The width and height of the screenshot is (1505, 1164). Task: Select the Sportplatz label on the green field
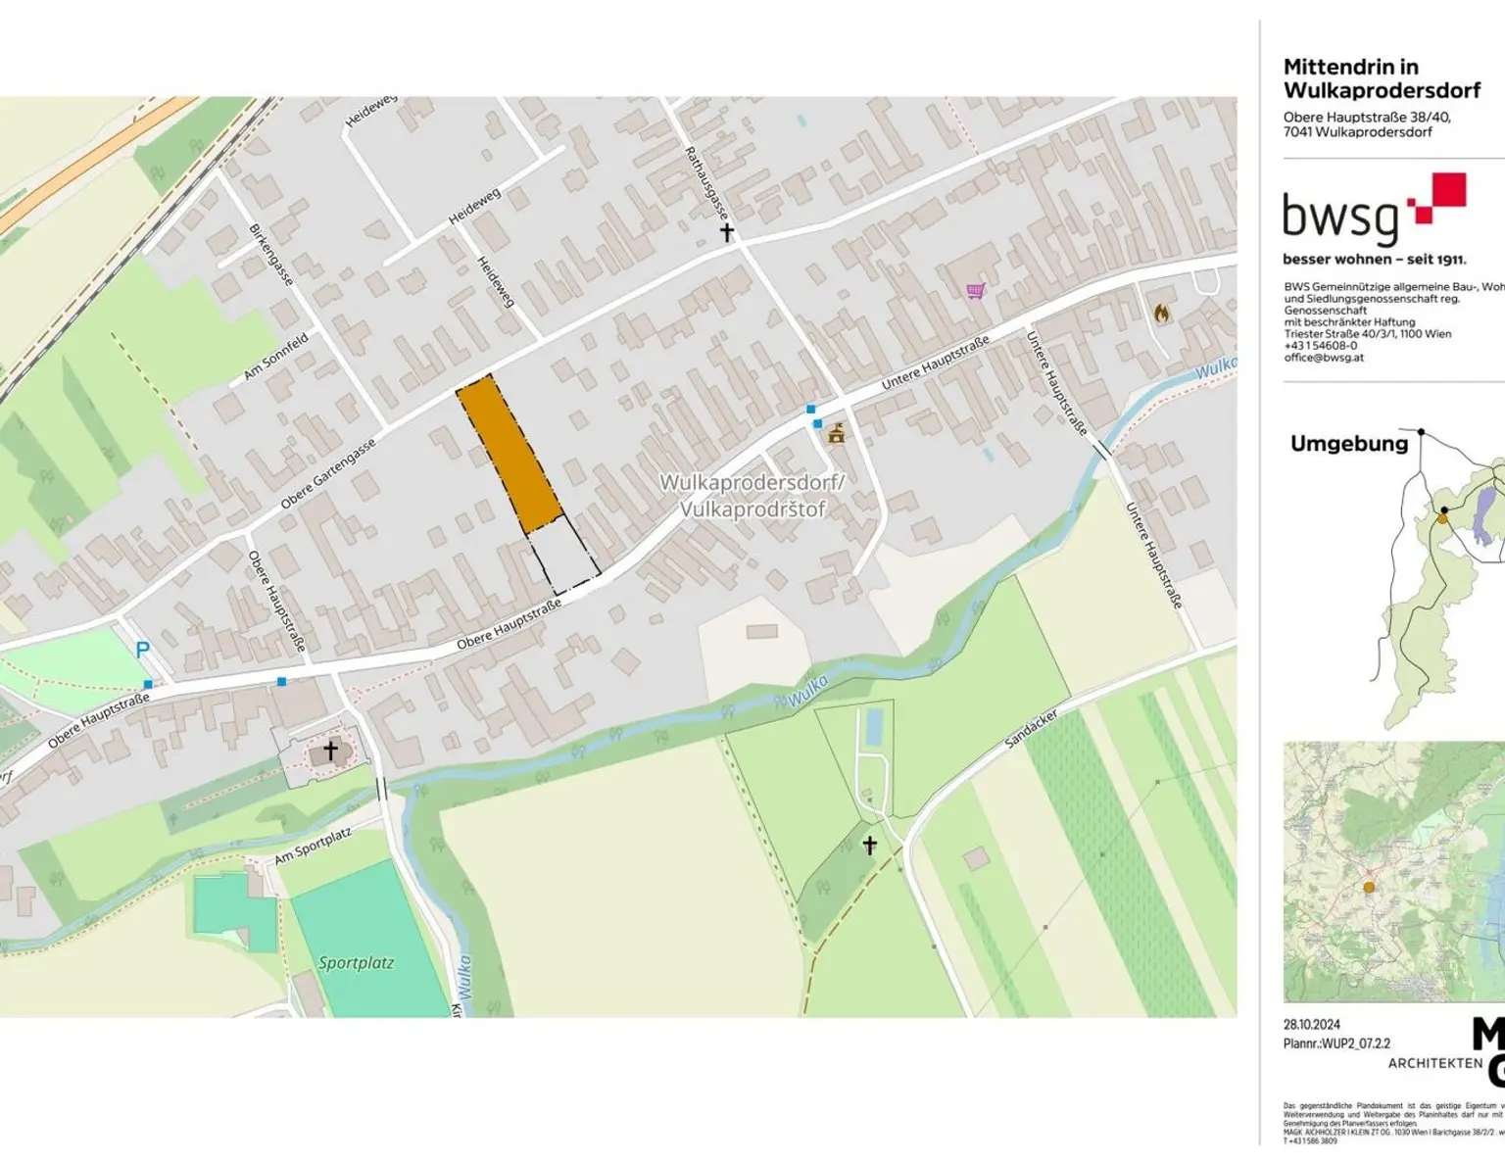point(356,963)
